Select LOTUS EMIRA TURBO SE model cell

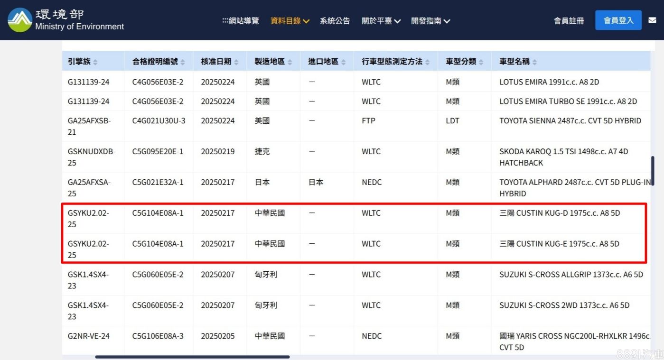[x=568, y=102]
